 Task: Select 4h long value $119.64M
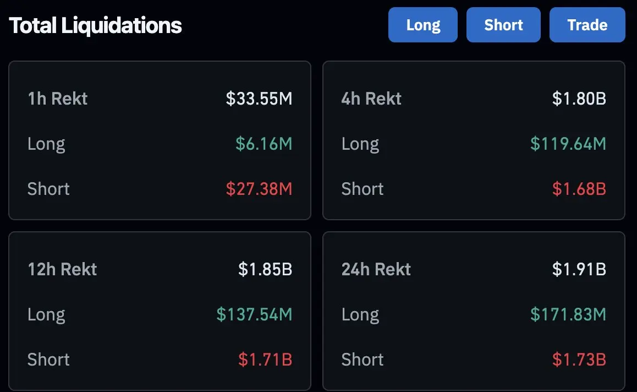(568, 144)
